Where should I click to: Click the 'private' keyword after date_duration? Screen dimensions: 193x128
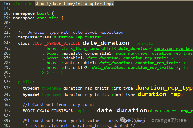pos(145,44)
